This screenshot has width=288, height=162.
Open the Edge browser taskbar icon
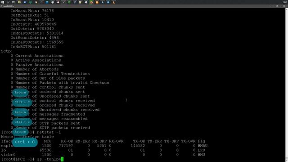click(47, 2)
